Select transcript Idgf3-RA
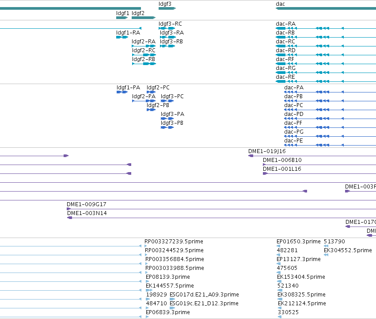 tap(168, 37)
